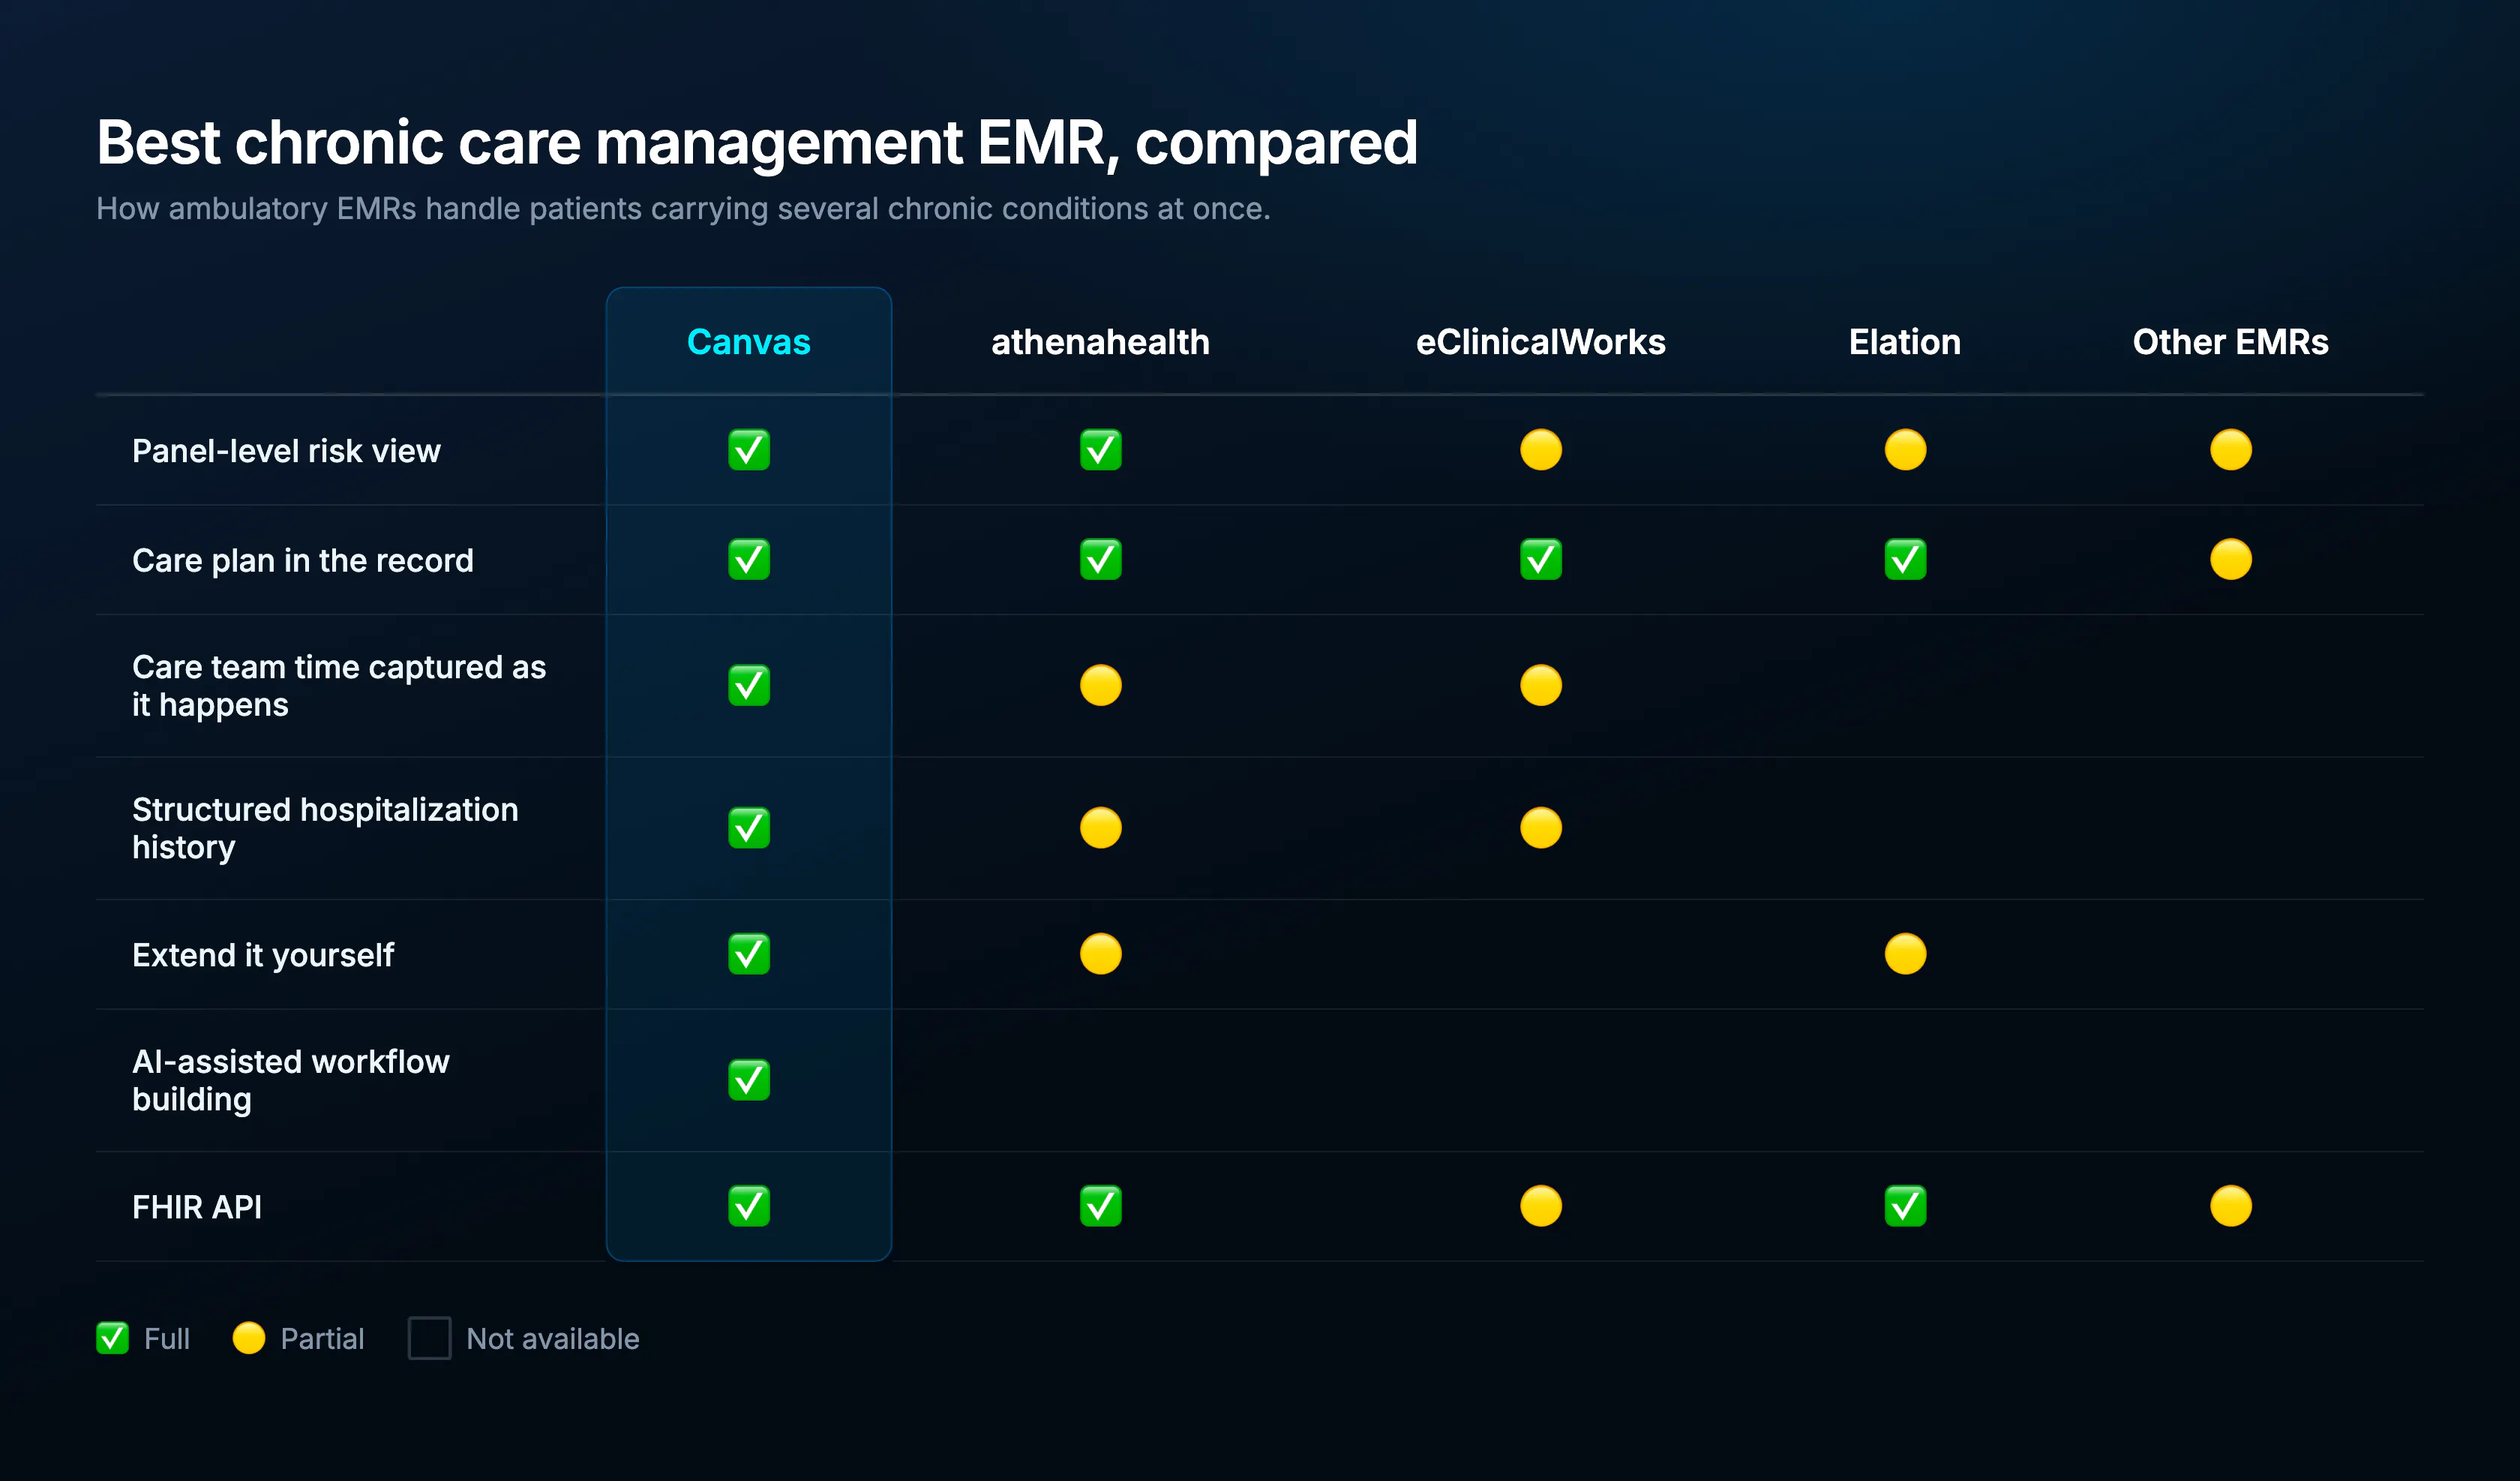The width and height of the screenshot is (2520, 1481).
Task: Click the Extend it yourself label
Action: tap(263, 954)
